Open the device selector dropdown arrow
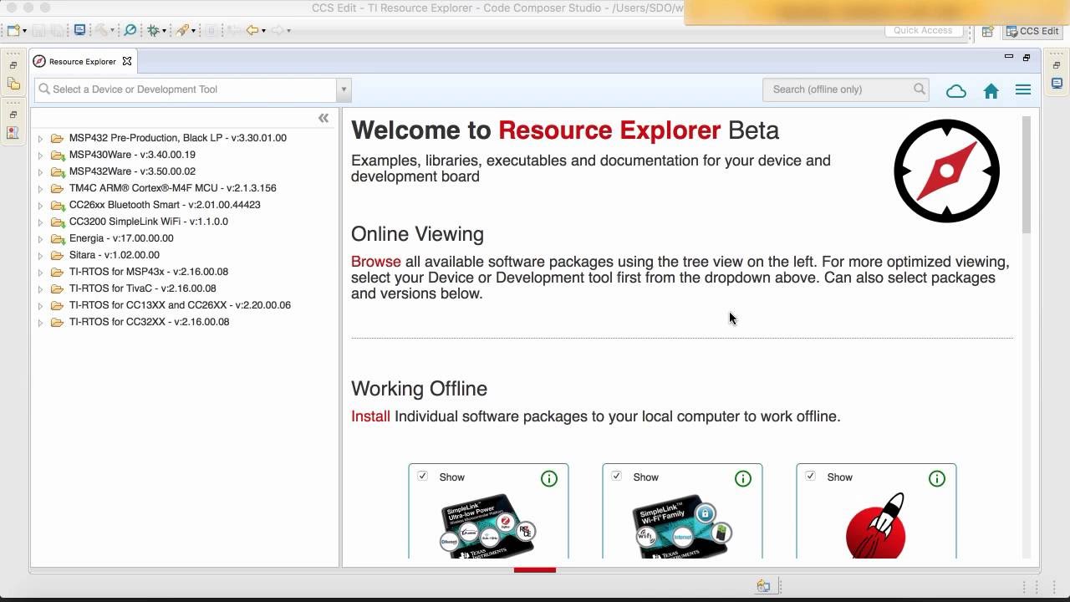1070x602 pixels. tap(343, 89)
